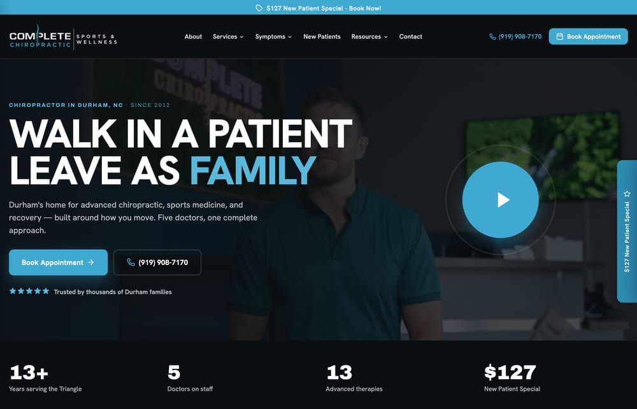This screenshot has height=409, width=637.
Task: Open the side $127 New Patient Special tab
Action: coord(627,231)
